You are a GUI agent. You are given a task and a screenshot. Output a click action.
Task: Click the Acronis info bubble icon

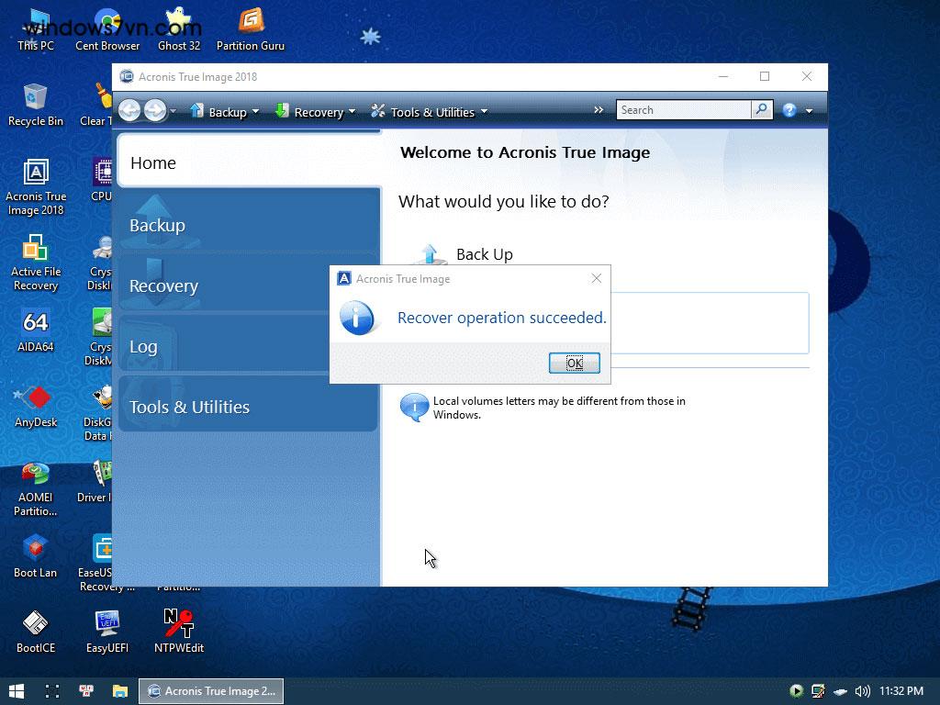[414, 408]
